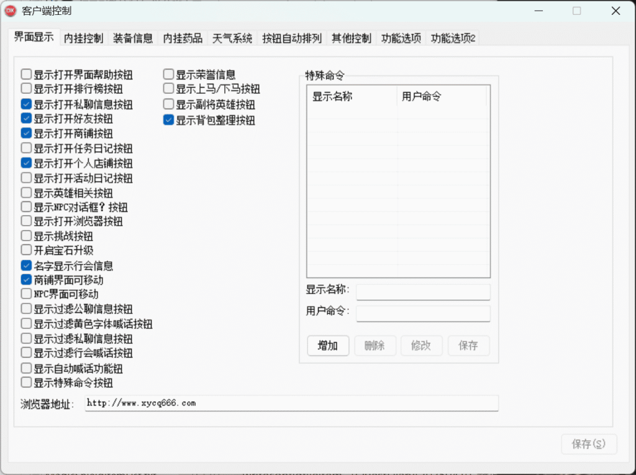Open the 功能选项2 tab
The height and width of the screenshot is (475, 636).
(x=453, y=38)
